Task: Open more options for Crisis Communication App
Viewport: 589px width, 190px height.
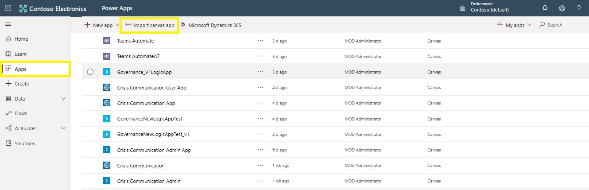Action: tap(260, 103)
